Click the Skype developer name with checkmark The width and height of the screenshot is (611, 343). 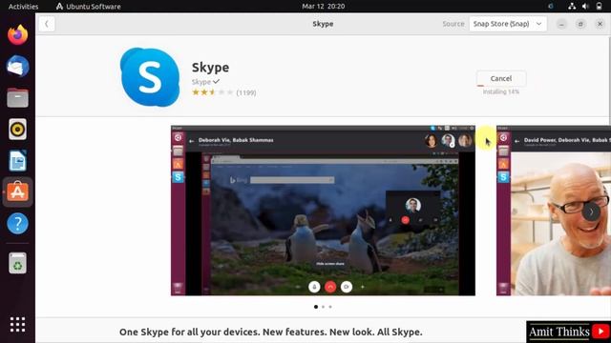click(x=205, y=82)
